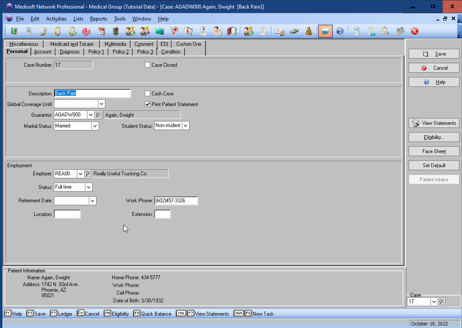This screenshot has width=462, height=328.
Task: Click Patient Recall icon with green arrow
Action: (249, 31)
